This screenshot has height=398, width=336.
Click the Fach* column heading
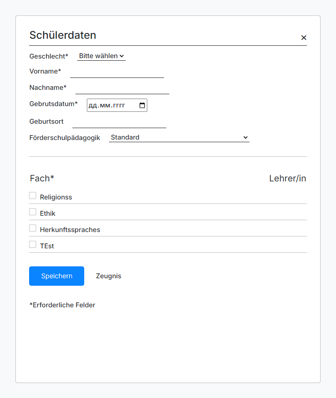coord(42,178)
